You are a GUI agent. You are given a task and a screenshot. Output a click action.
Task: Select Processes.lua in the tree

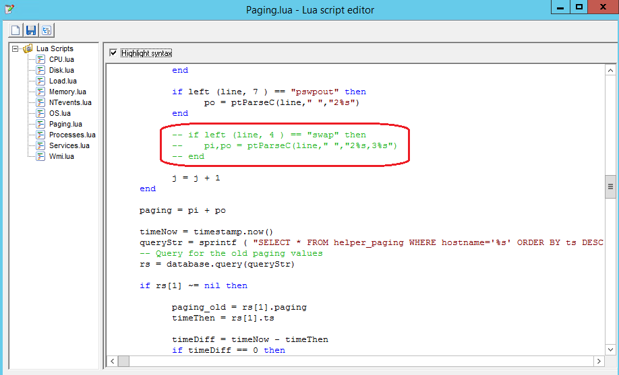(x=72, y=135)
